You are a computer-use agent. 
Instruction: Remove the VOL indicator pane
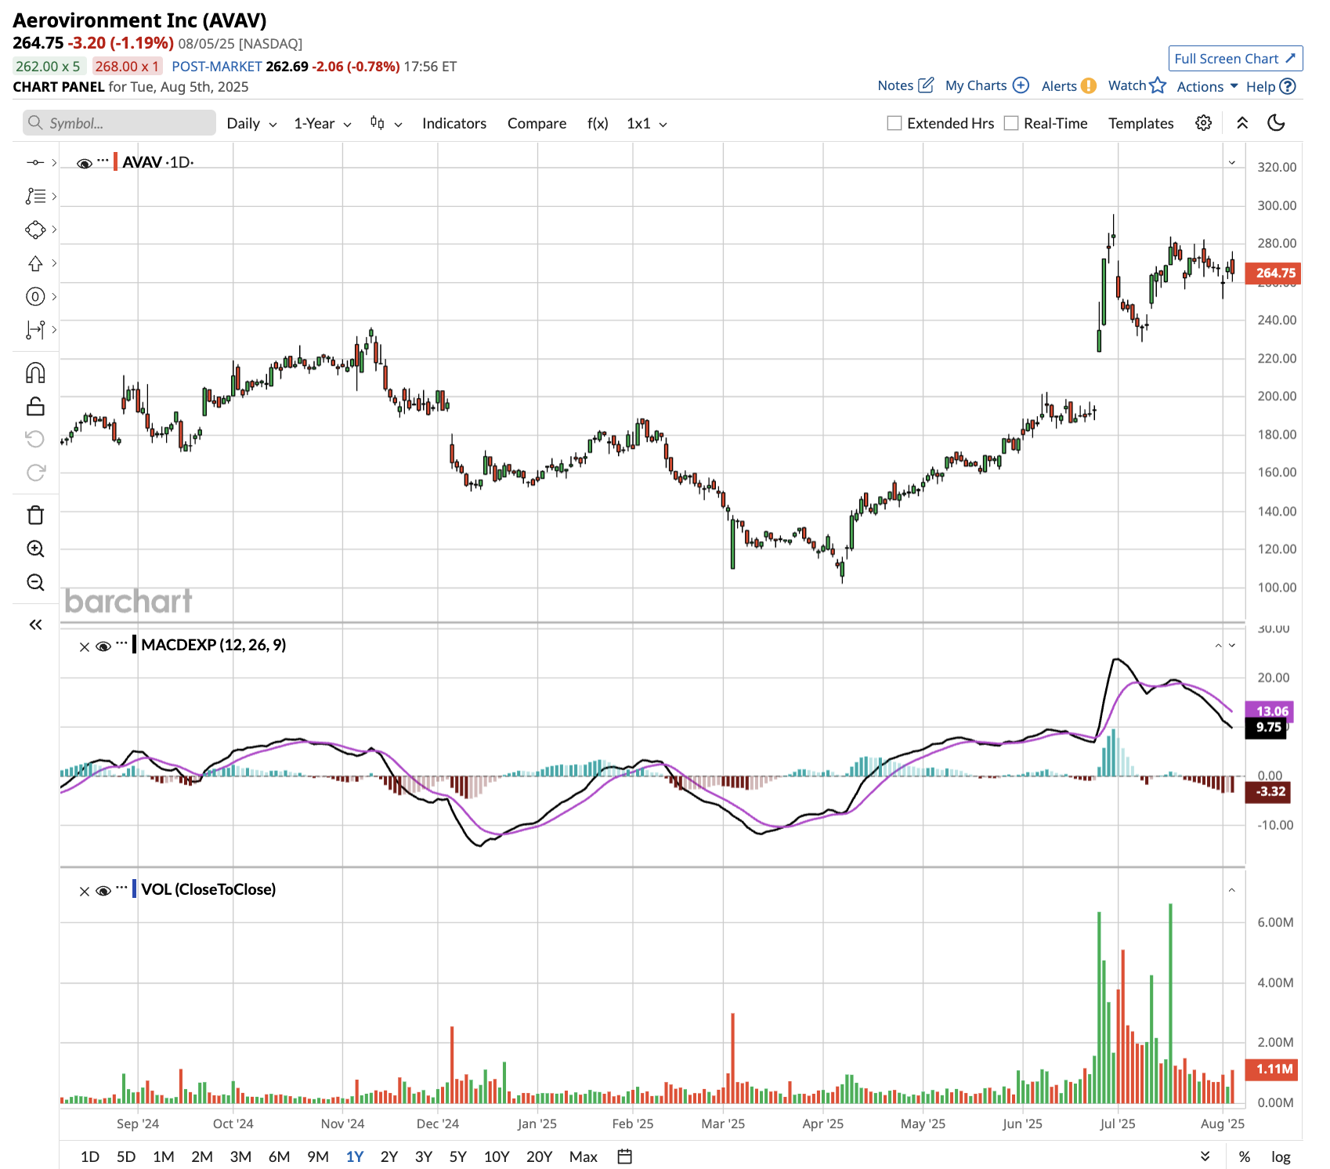pyautogui.click(x=85, y=891)
